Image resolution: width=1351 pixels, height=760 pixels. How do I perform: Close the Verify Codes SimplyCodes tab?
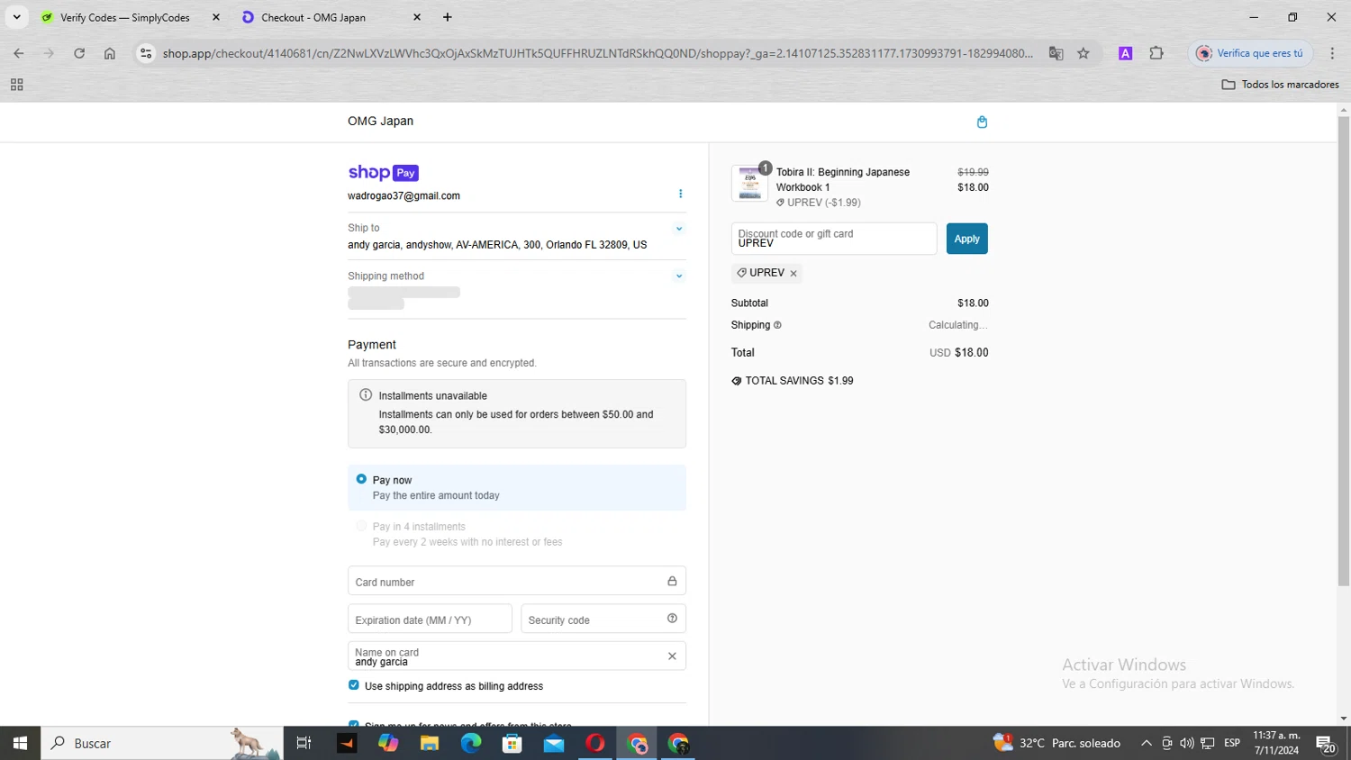[x=216, y=17]
